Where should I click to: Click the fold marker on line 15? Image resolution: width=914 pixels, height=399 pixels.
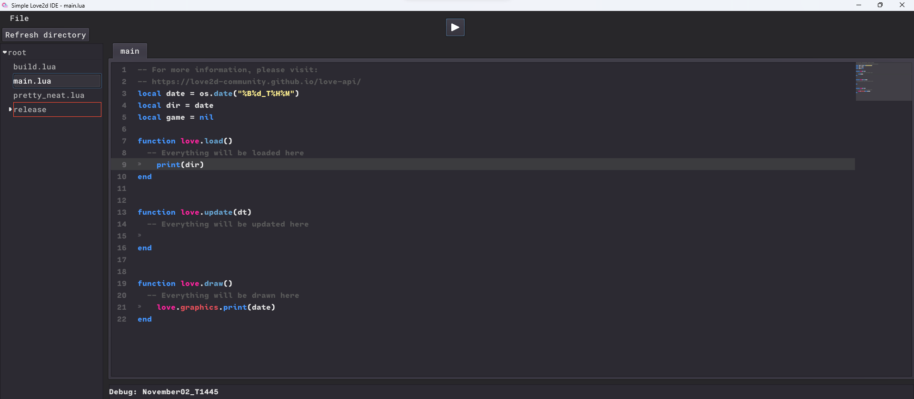[139, 236]
